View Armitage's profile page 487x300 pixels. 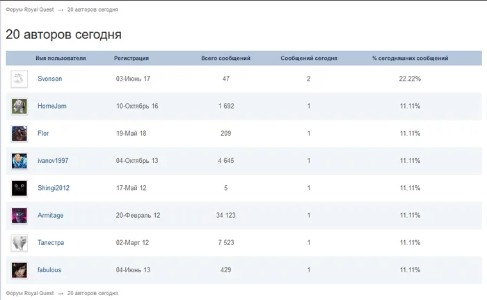click(x=50, y=216)
